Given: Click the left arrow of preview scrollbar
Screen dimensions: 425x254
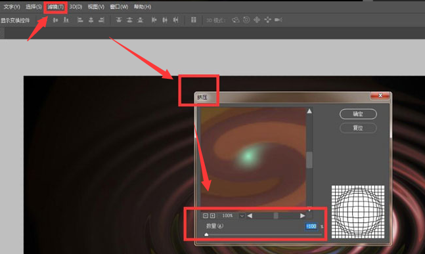Looking at the screenshot, I should click(x=250, y=216).
